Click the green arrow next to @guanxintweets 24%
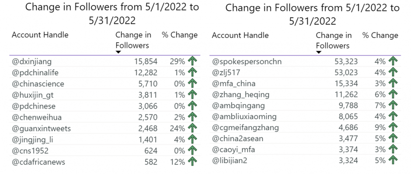This screenshot has width=411, height=174. click(192, 128)
